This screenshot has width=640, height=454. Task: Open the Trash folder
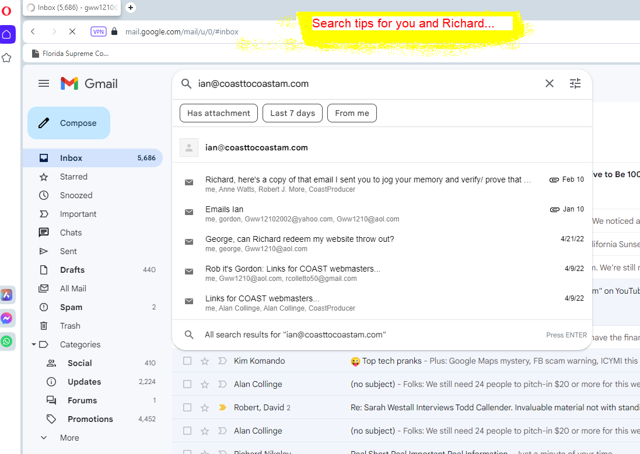(x=93, y=326)
